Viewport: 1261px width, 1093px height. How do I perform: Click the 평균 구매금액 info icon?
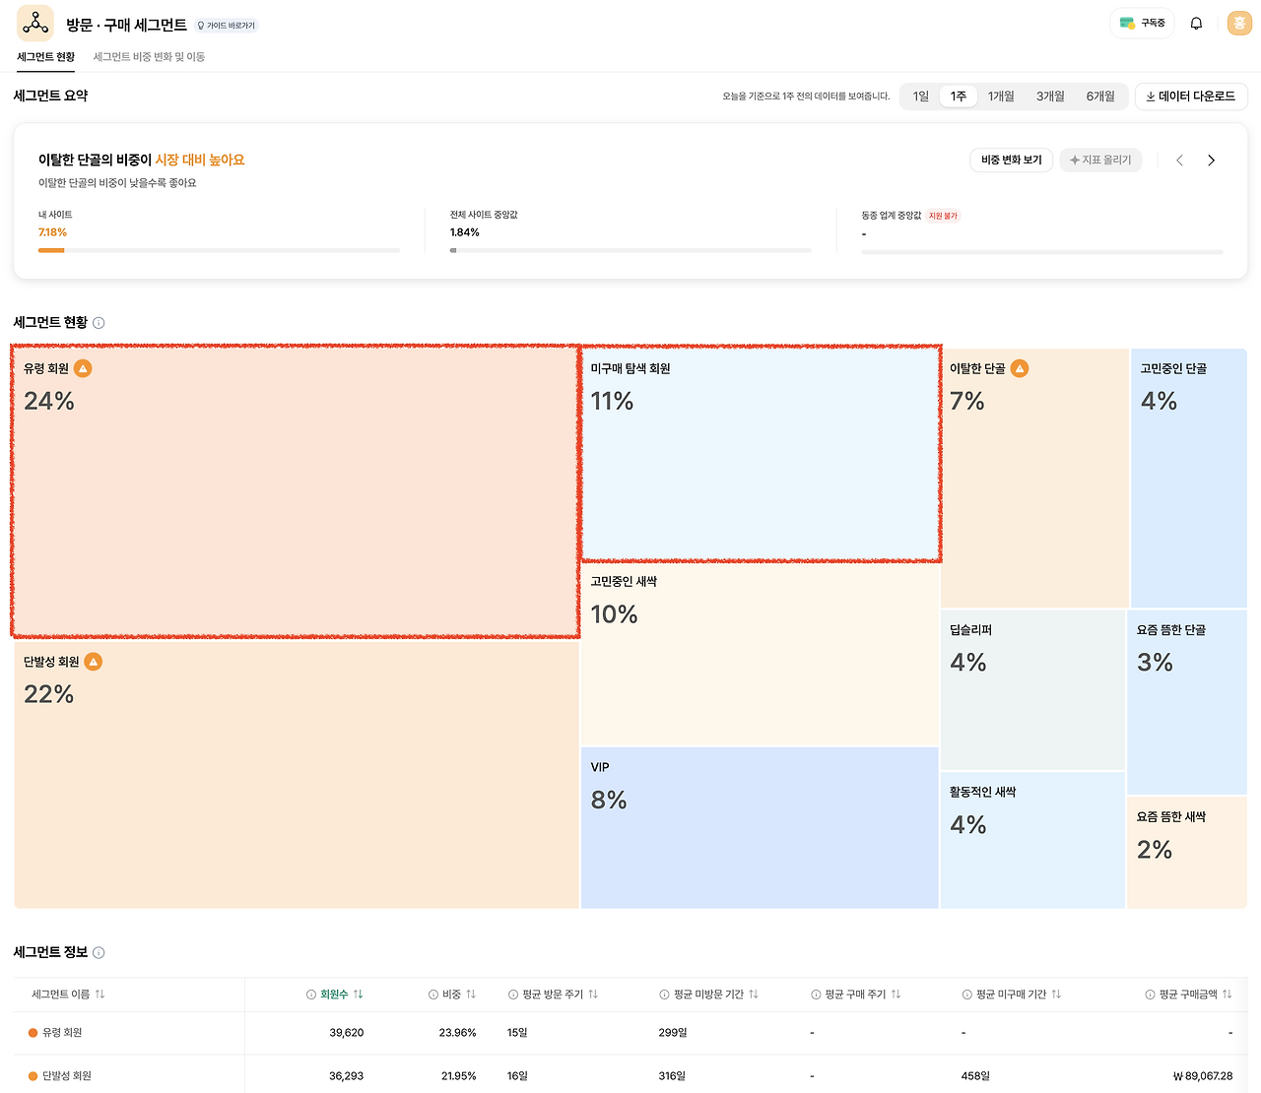1150,995
